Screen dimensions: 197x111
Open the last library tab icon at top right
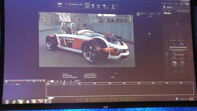[187, 5]
